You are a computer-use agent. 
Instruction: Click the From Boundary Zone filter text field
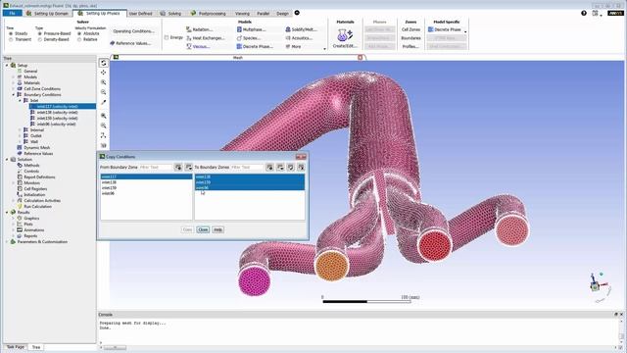pos(156,168)
